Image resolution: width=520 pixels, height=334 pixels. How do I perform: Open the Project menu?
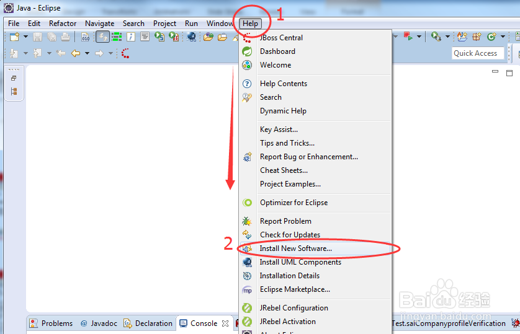[164, 24]
